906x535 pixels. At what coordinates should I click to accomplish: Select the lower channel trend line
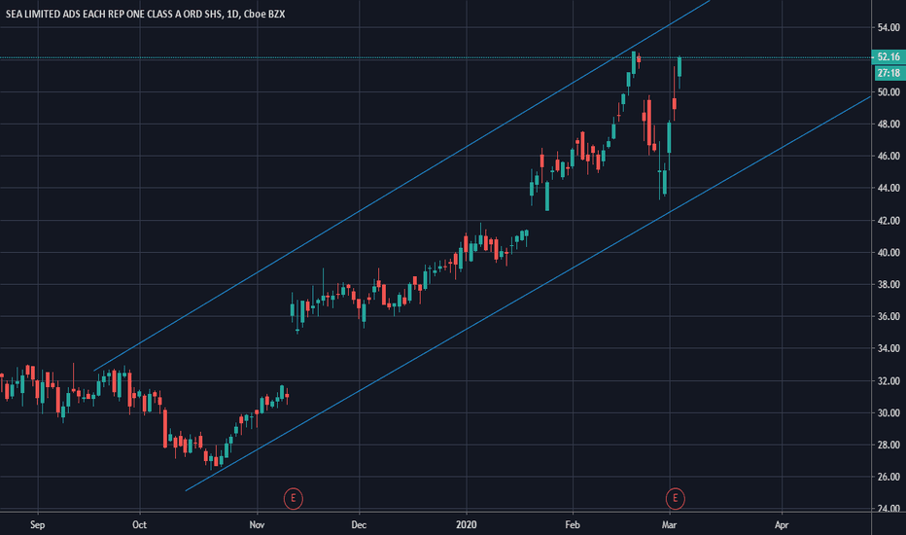(x=528, y=294)
